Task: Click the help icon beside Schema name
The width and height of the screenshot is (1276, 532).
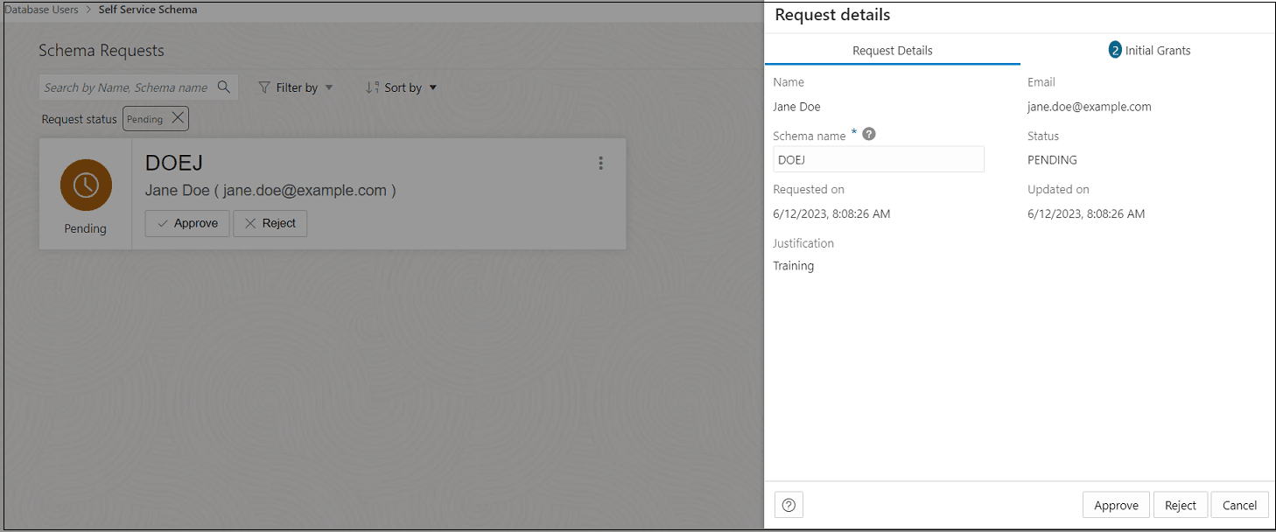Action: point(867,133)
